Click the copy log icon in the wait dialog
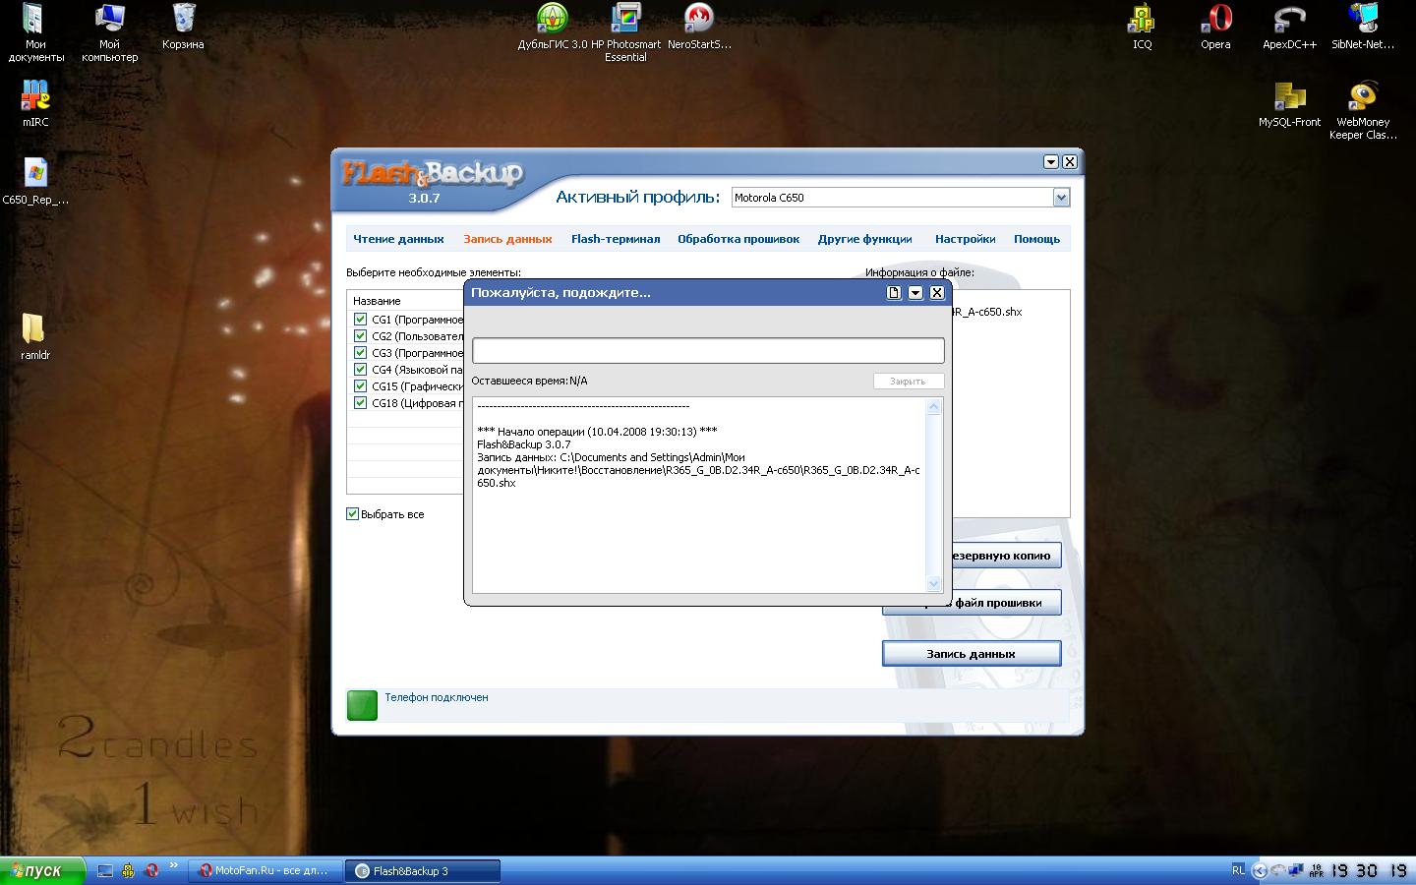 pos(894,292)
